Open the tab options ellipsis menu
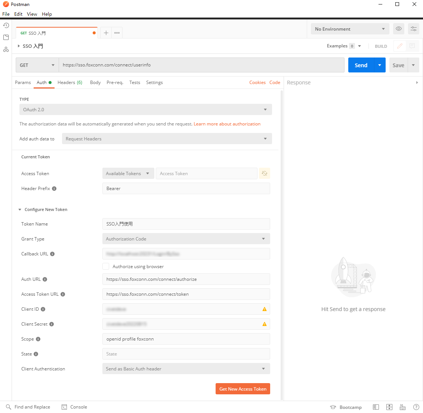Screen dimensions: 423x413 pyautogui.click(x=117, y=33)
